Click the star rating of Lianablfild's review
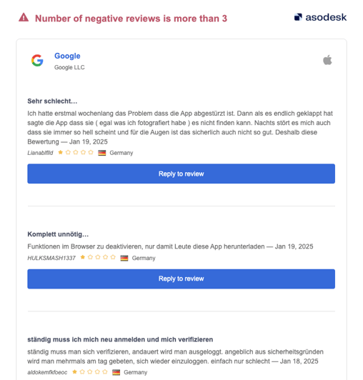363x380 pixels. point(76,152)
